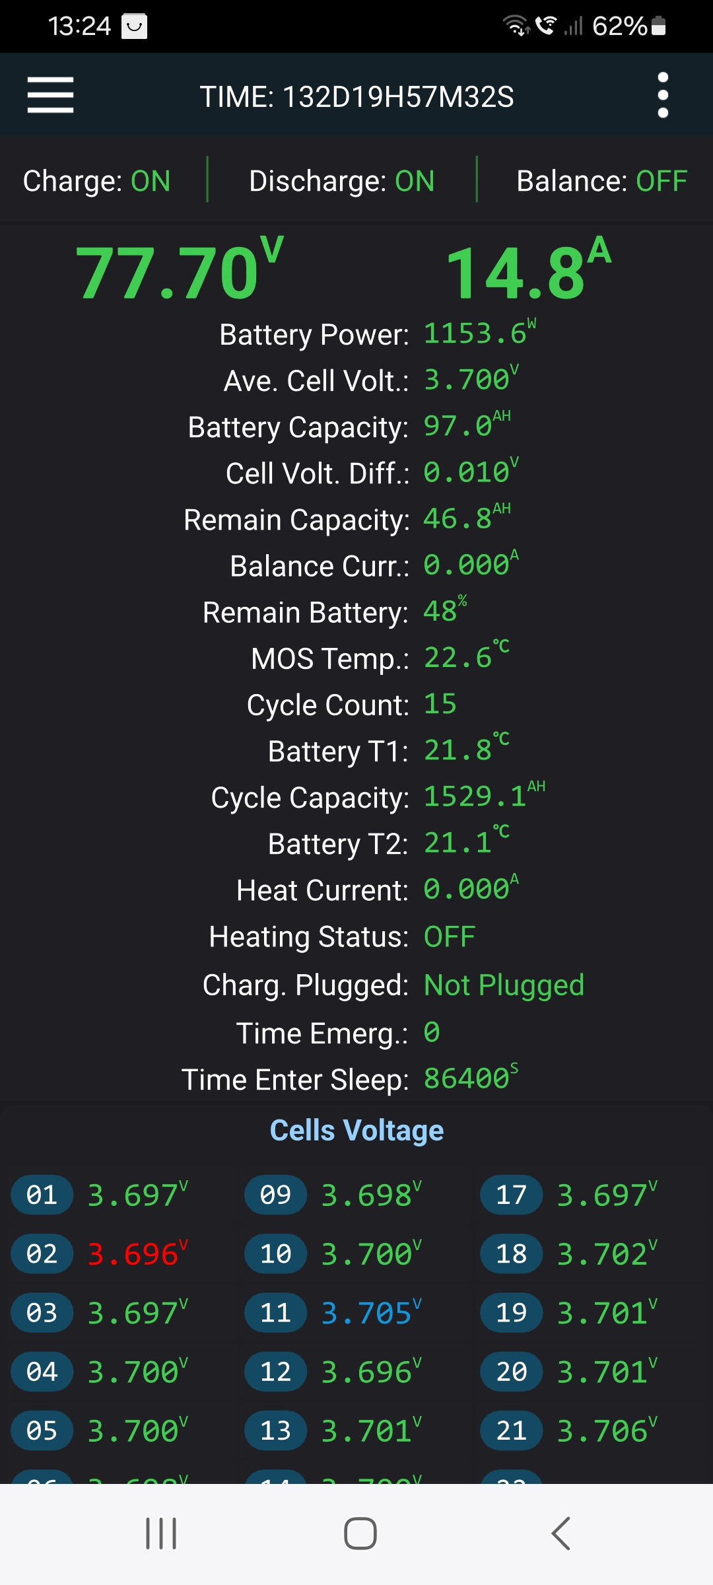Tap the notification icon beside the clock

pos(135,26)
